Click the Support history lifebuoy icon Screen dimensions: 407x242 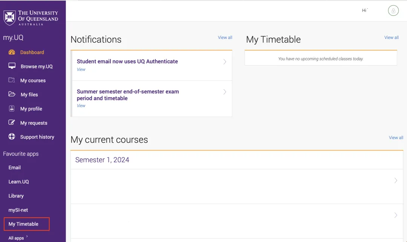[12, 136]
